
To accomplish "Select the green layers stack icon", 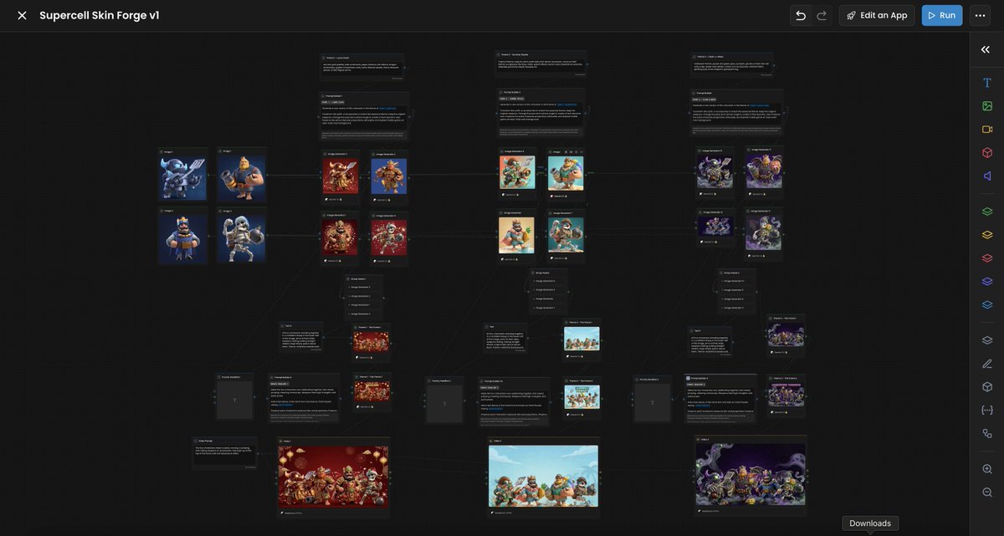I will (987, 212).
